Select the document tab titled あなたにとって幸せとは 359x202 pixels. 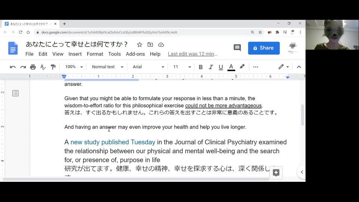click(31, 24)
